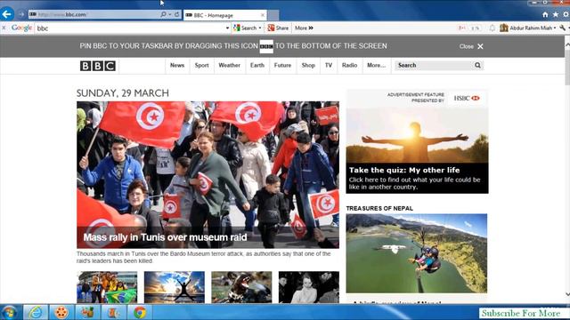Open the Radio section
This screenshot has width=570, height=320.
(x=349, y=65)
